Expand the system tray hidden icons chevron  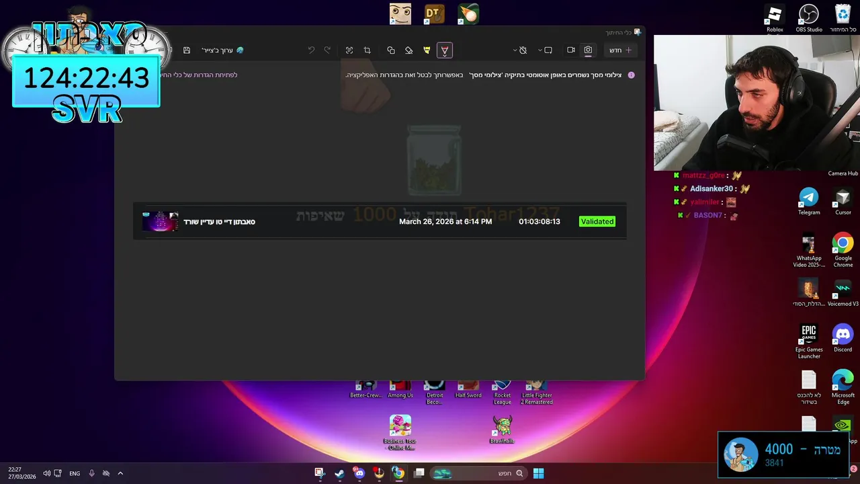click(120, 473)
